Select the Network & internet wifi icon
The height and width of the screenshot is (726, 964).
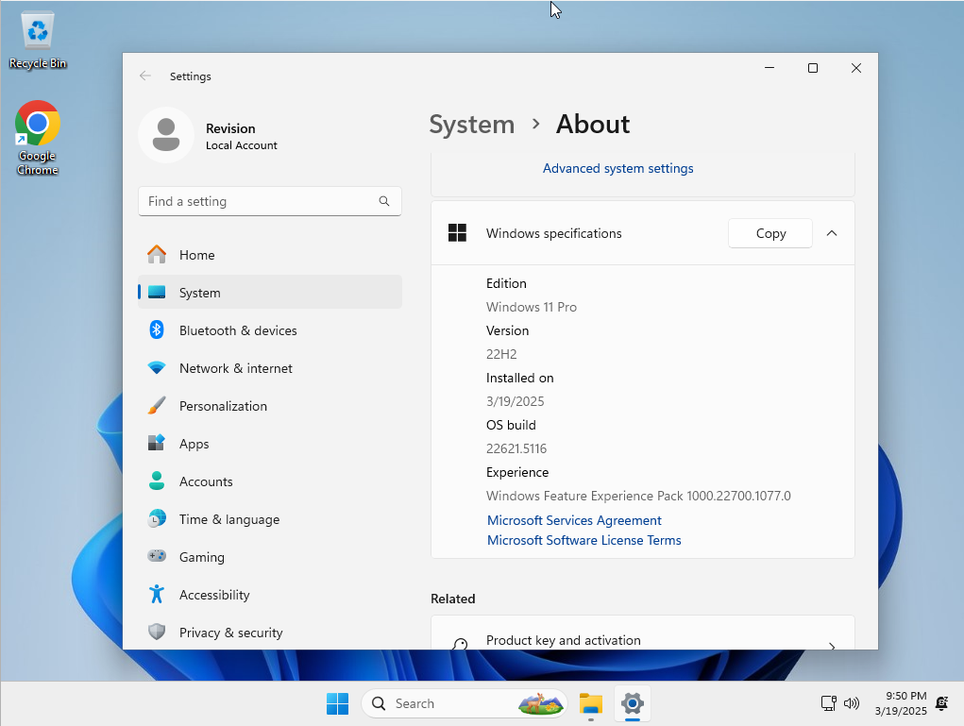click(x=157, y=368)
